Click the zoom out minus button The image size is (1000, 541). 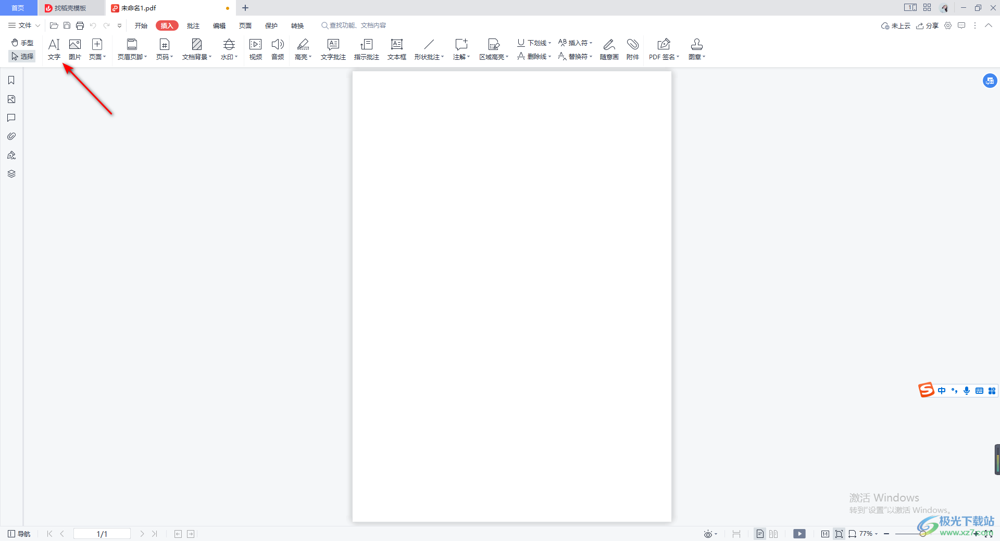[x=886, y=534]
